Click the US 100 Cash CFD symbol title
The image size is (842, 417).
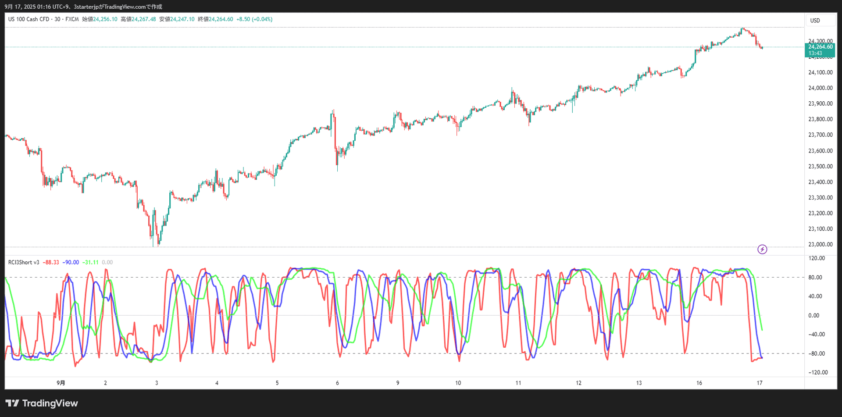(x=29, y=19)
